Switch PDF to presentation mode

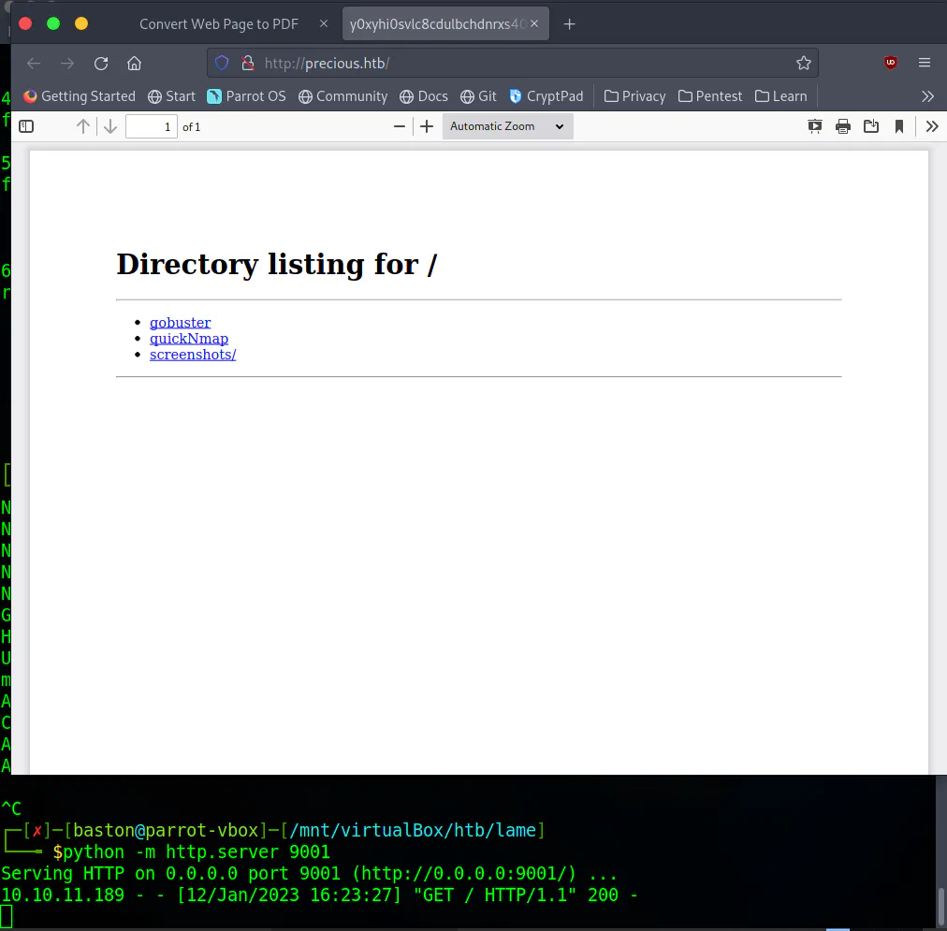815,126
